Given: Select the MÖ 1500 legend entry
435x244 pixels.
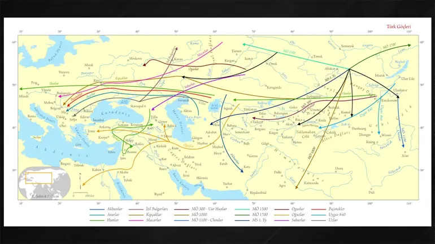Looking at the screenshot, I should coord(251,209).
